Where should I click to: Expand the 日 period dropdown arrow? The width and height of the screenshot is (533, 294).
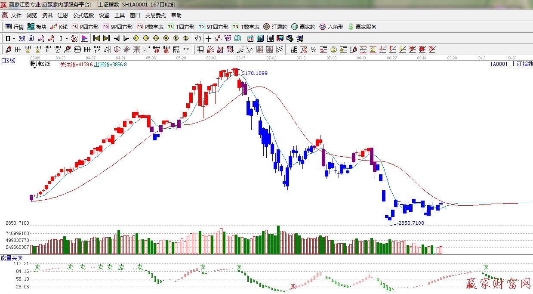tap(14, 38)
